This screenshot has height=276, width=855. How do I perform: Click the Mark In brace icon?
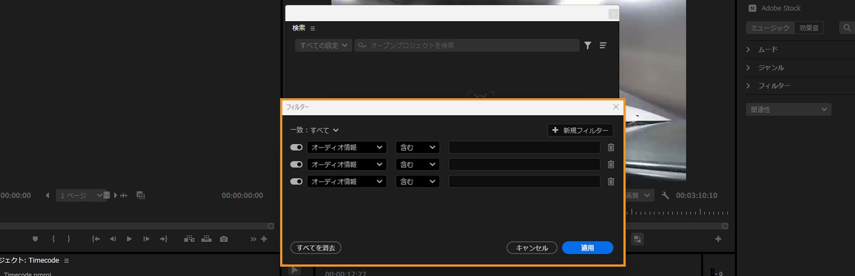click(x=53, y=239)
